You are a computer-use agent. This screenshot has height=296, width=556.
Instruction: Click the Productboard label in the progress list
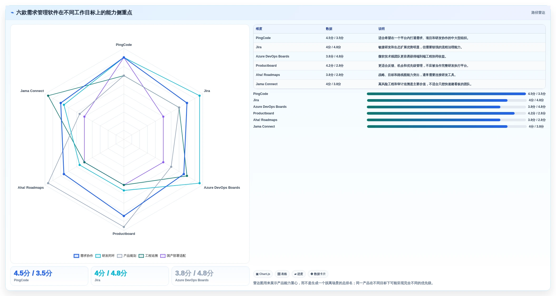(264, 113)
